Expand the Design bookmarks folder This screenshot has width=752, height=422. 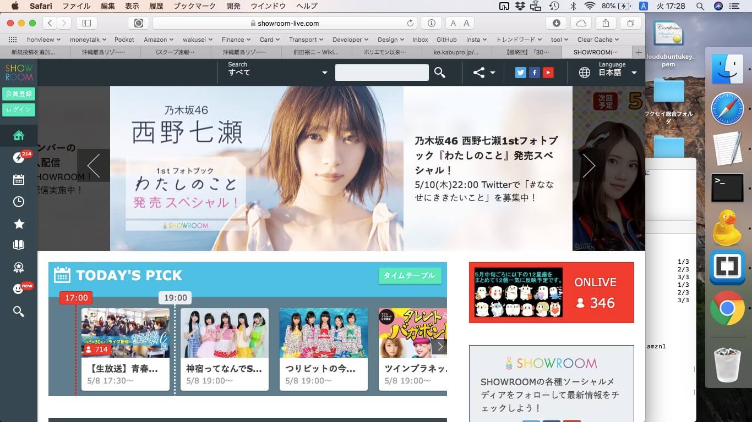pyautogui.click(x=391, y=40)
